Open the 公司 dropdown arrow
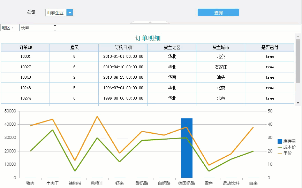This screenshot has width=302, height=188. (x=70, y=13)
